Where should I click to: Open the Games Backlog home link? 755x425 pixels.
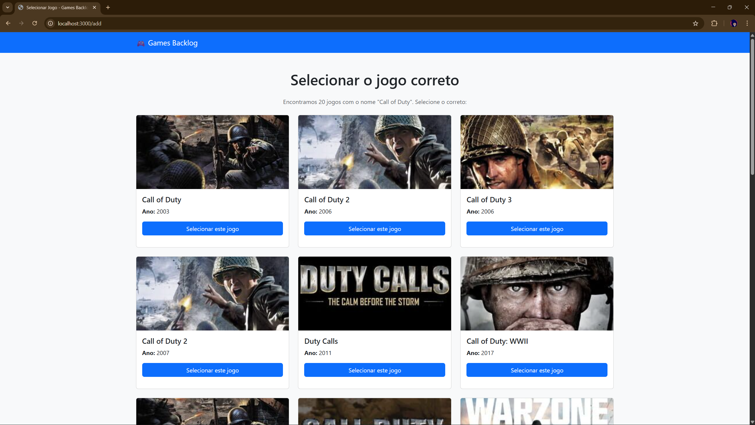point(173,43)
